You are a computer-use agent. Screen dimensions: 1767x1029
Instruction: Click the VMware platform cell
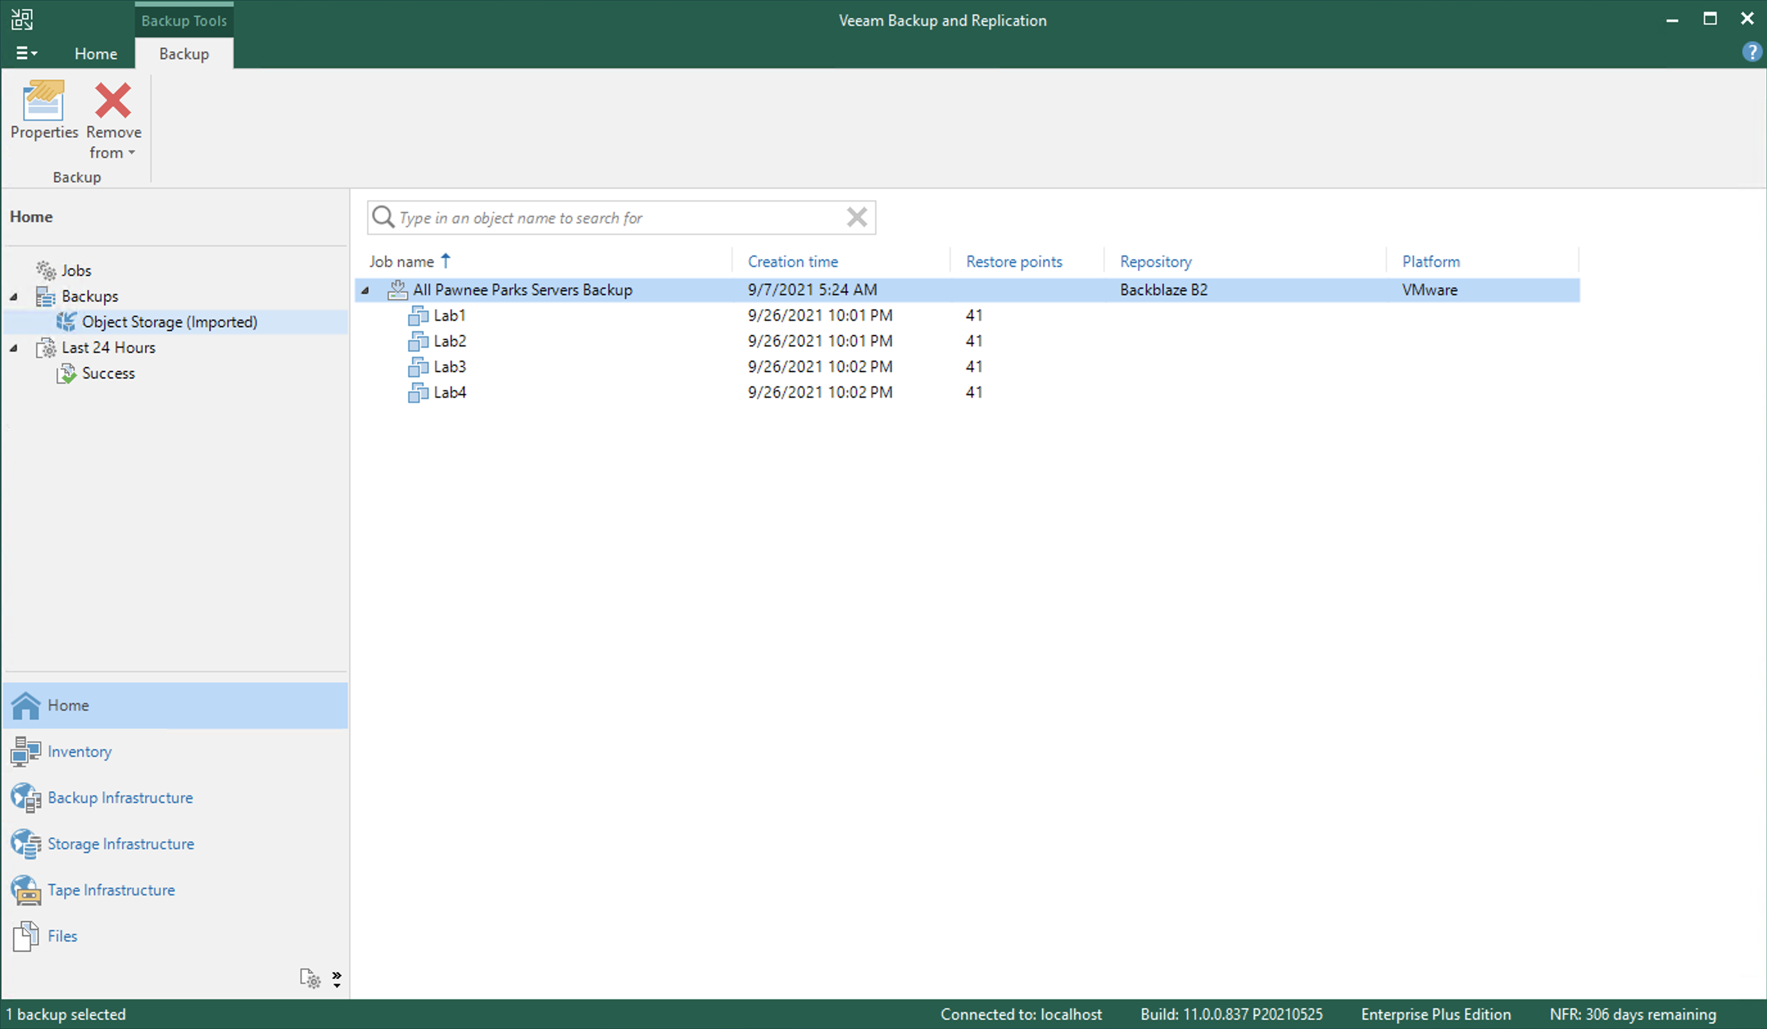coord(1429,289)
